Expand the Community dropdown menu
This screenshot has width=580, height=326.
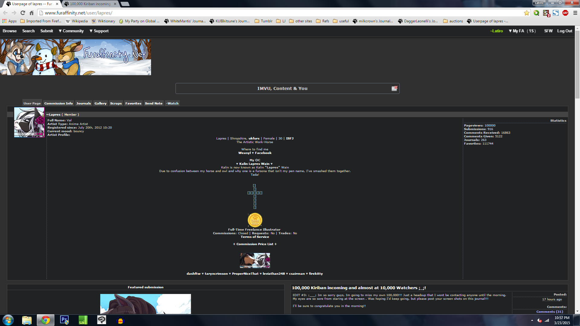tap(71, 31)
